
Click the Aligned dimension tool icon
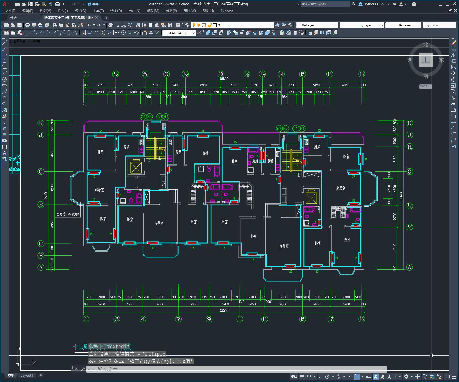35,33
